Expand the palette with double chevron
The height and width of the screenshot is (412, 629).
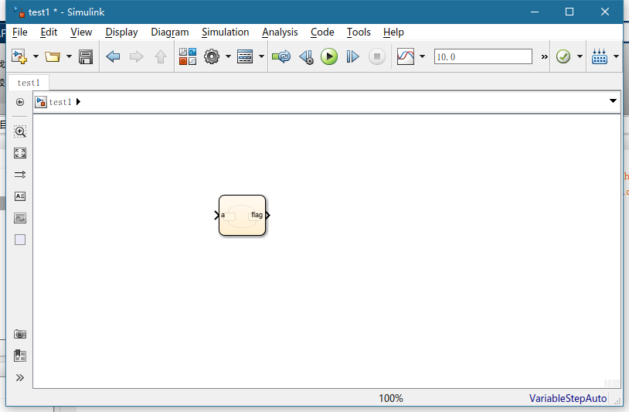click(x=19, y=377)
